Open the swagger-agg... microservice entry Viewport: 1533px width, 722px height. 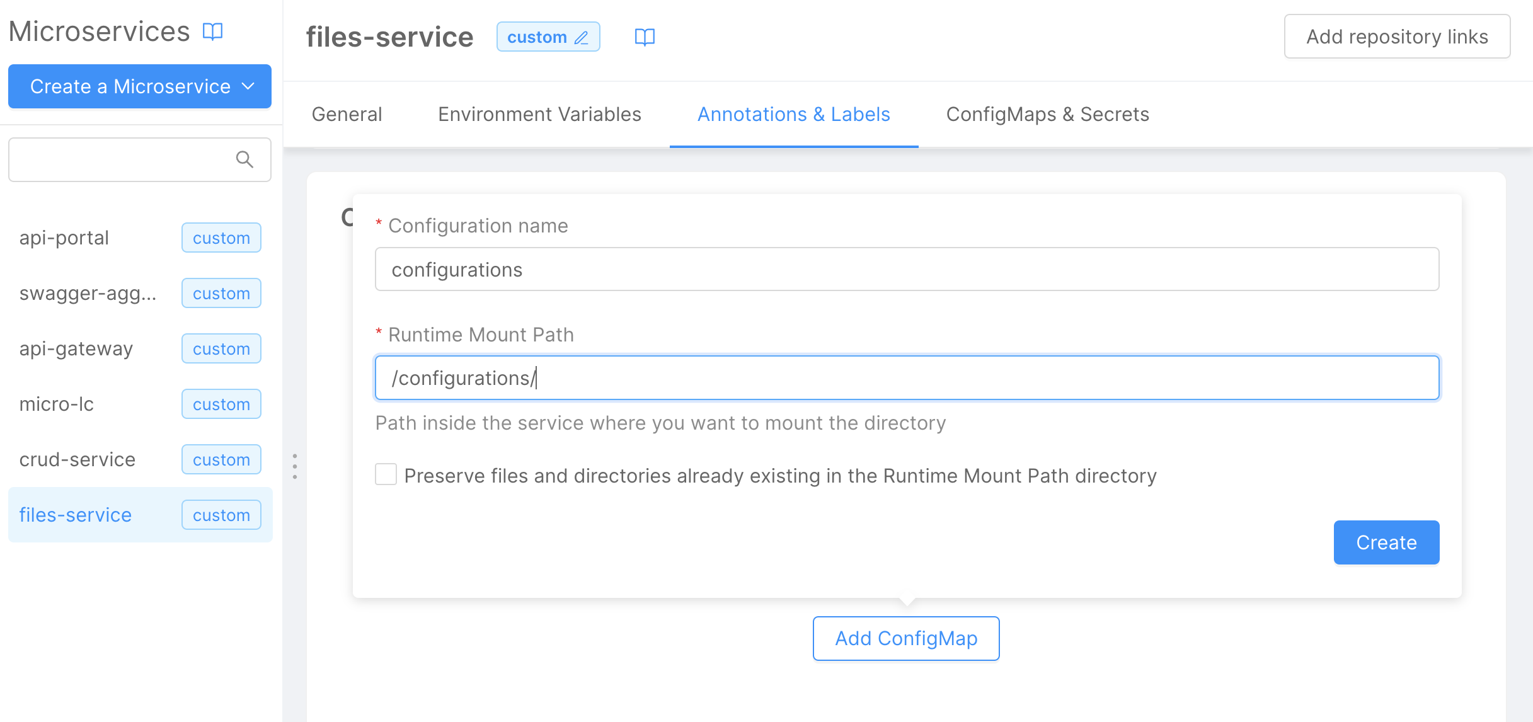pos(88,293)
